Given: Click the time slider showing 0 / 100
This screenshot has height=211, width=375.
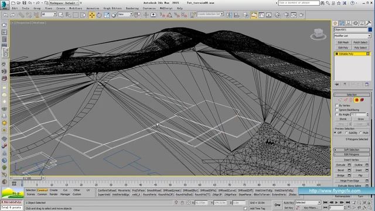Looking at the screenshot, I should (27, 178).
